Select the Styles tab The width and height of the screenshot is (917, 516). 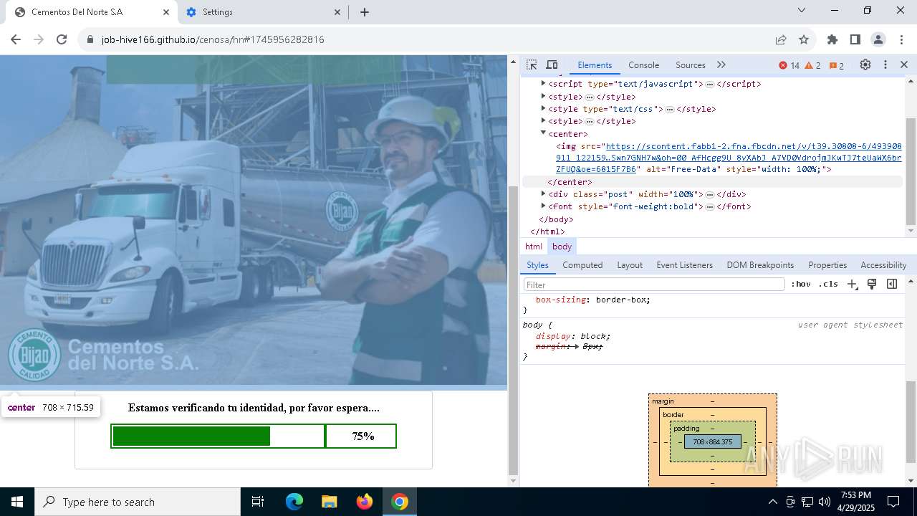click(x=537, y=264)
